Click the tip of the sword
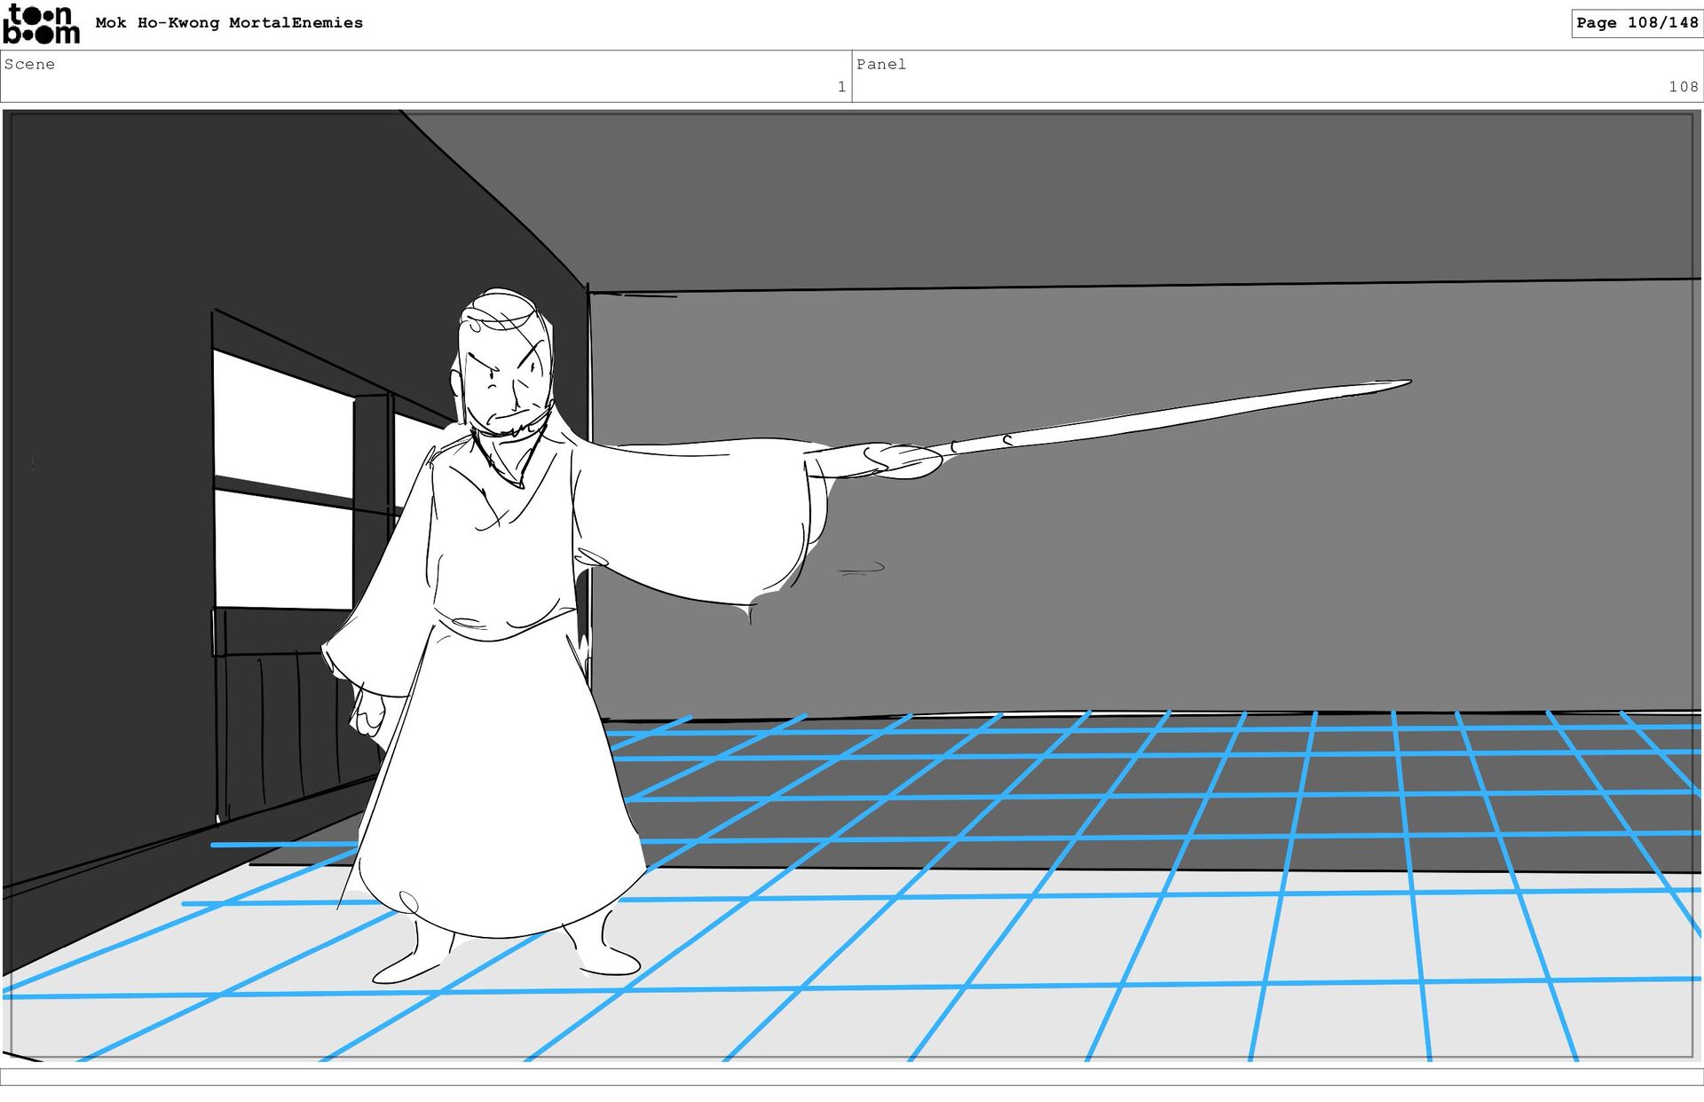Viewport: 1704px width, 1102px height. (x=1404, y=383)
